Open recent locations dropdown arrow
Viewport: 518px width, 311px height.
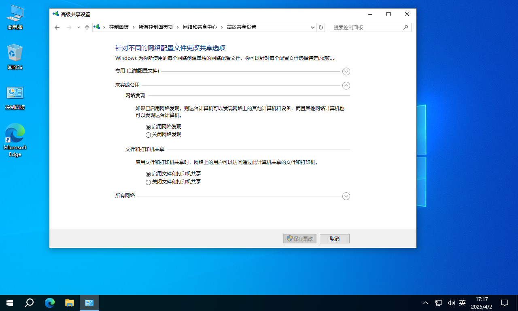pos(79,28)
